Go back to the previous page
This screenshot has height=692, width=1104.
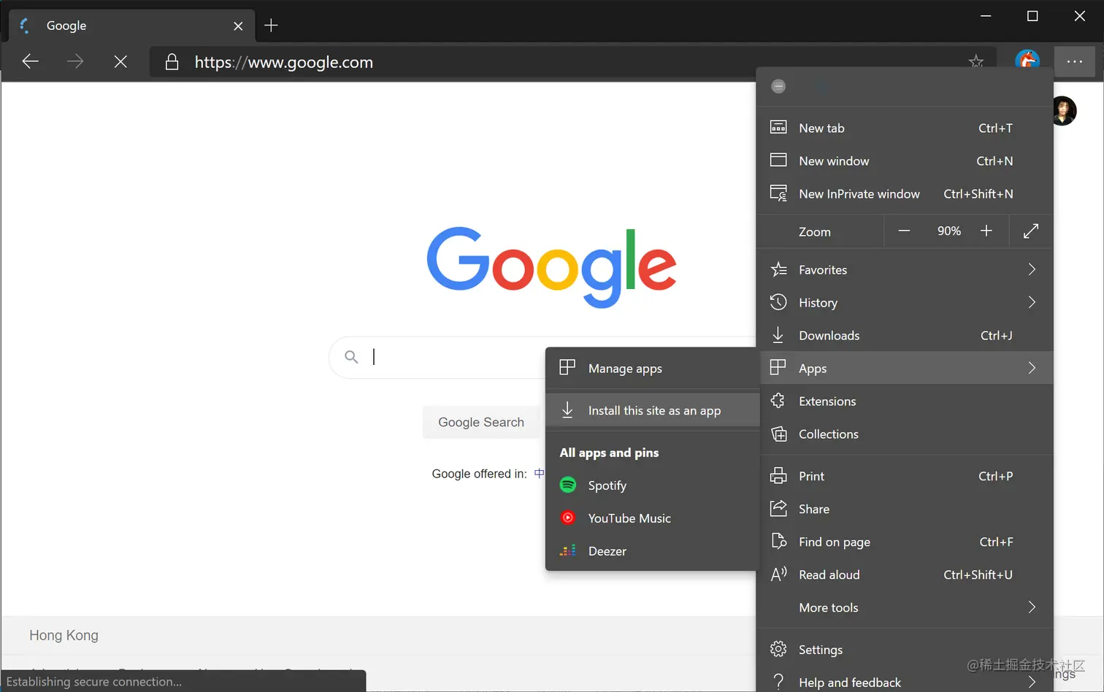[x=31, y=62]
